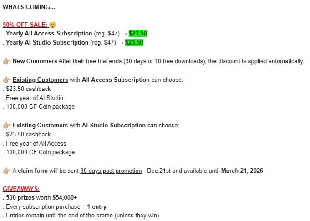
Task: Click the green-highlighted $23.50 AI Studio price
Action: [134, 42]
